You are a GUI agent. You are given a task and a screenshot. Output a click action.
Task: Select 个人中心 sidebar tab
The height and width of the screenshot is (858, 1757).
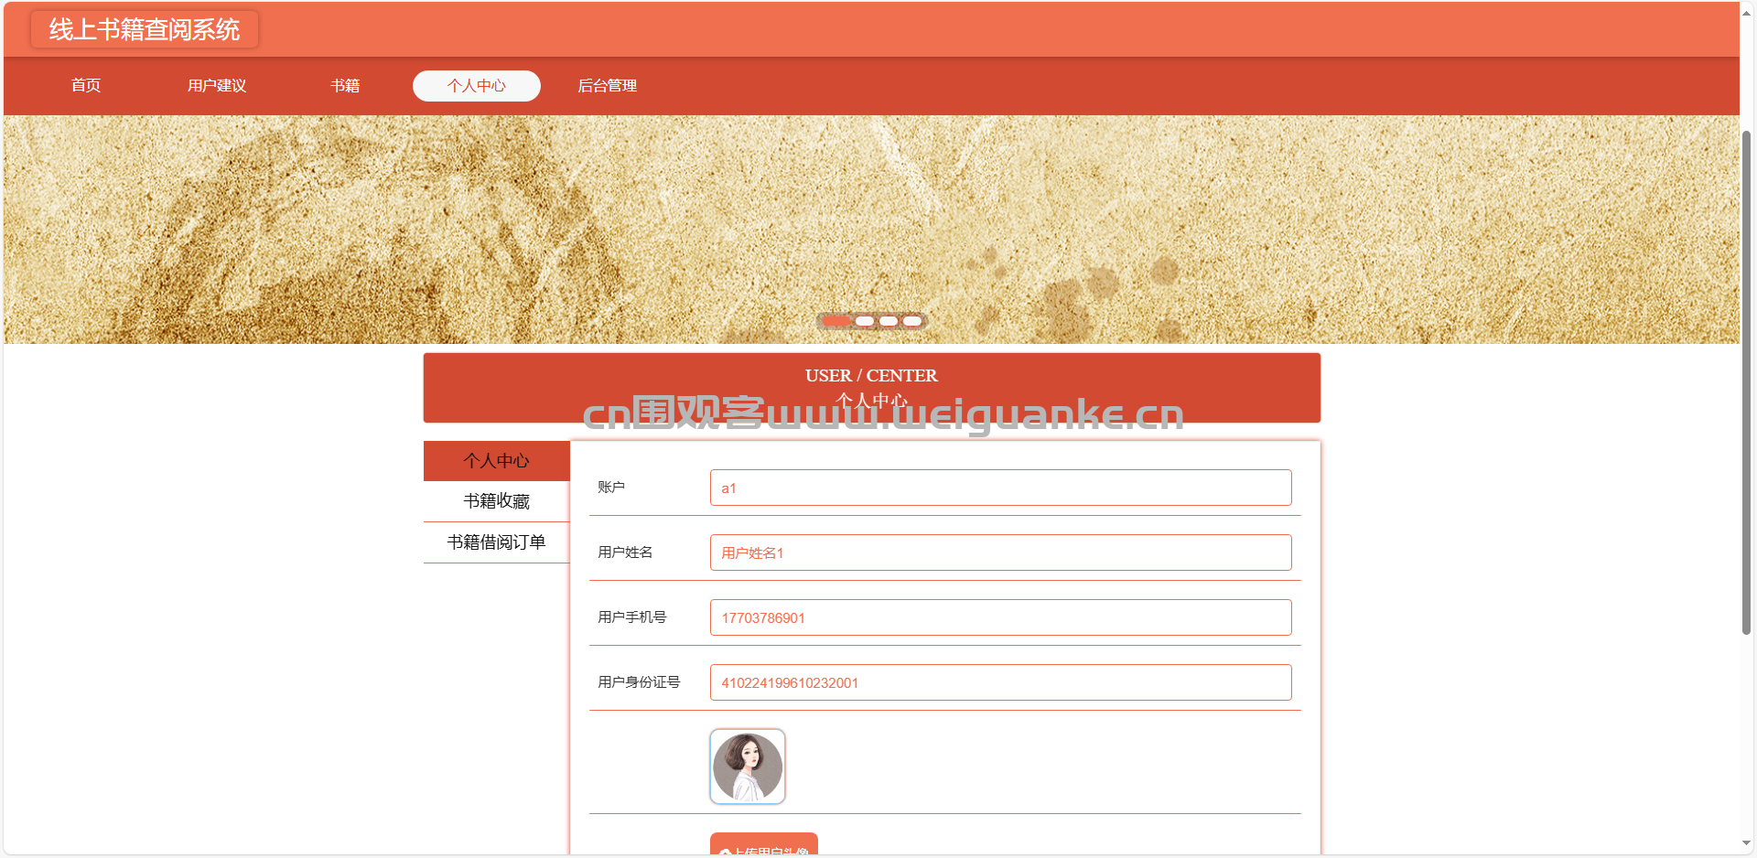click(x=497, y=461)
